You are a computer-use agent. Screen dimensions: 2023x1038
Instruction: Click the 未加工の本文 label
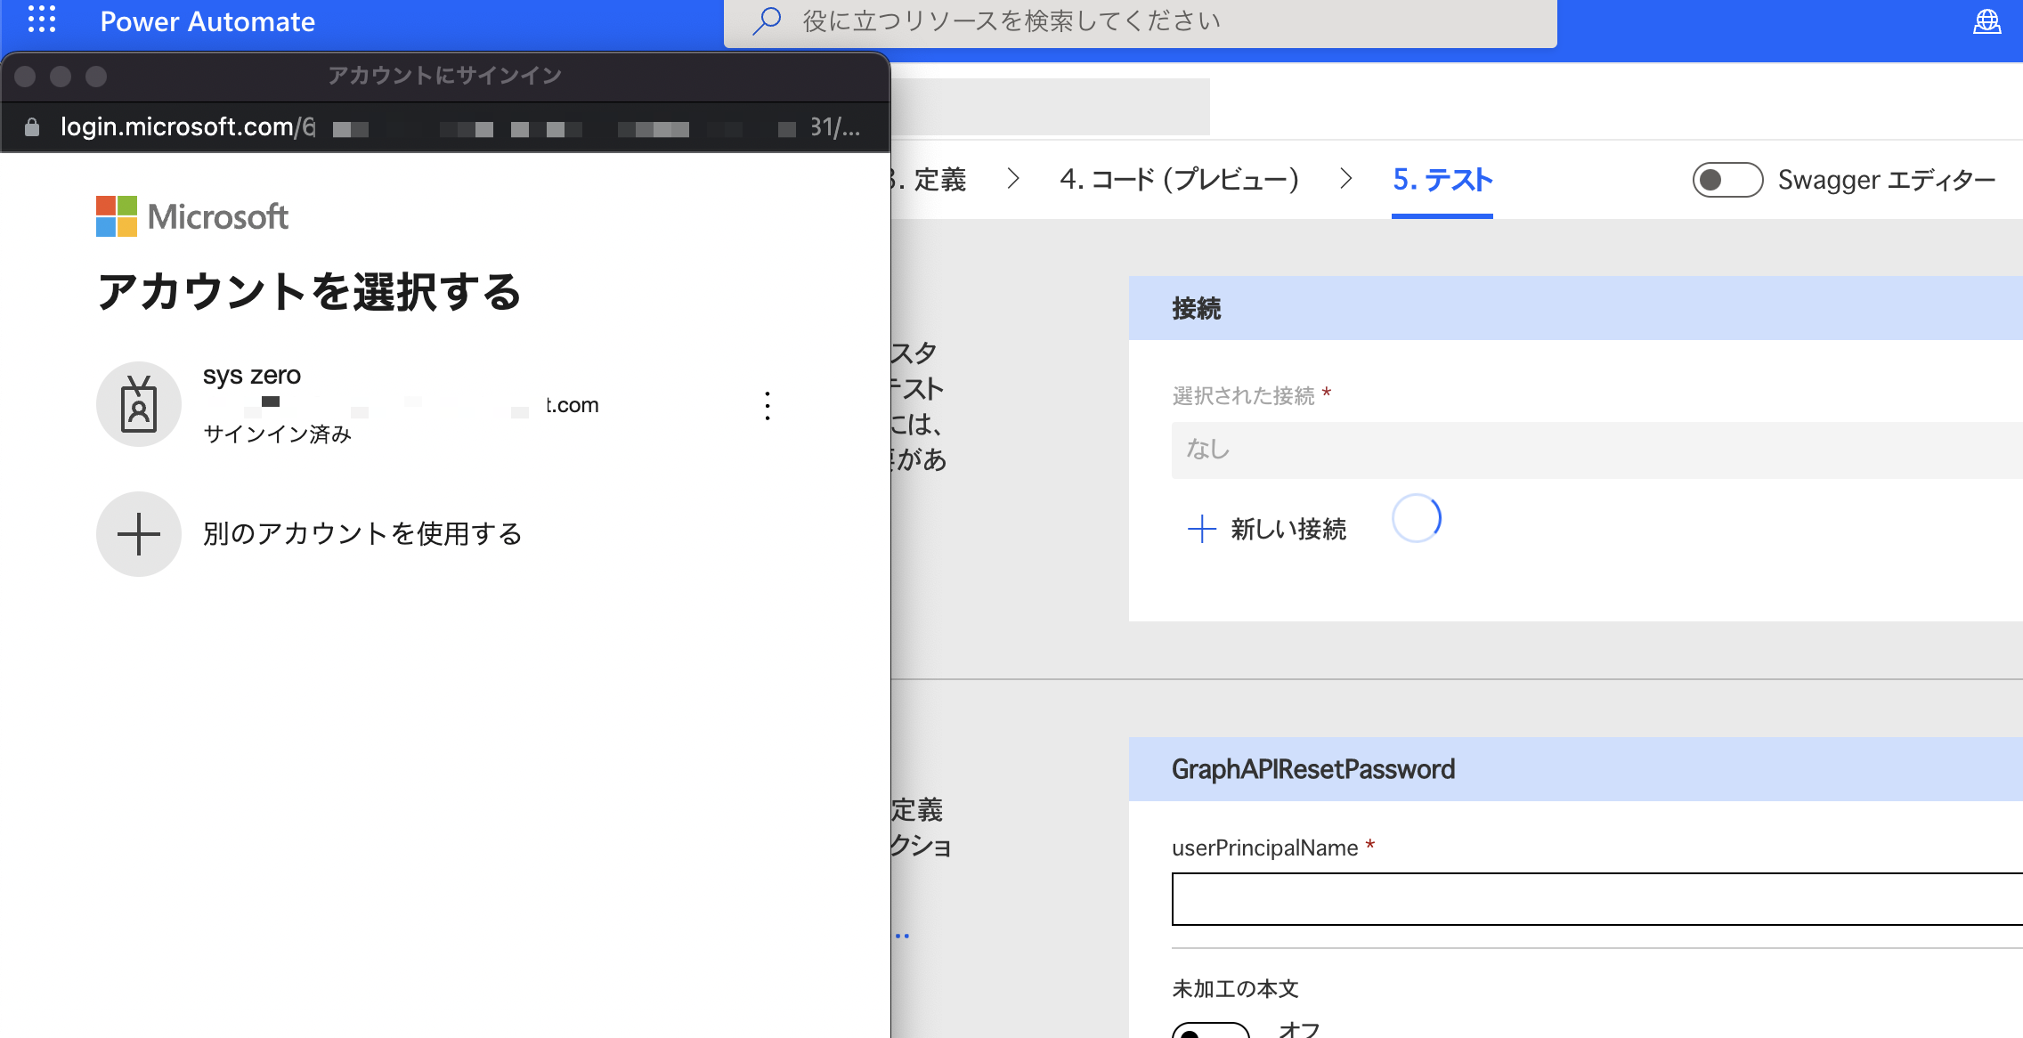(1235, 989)
